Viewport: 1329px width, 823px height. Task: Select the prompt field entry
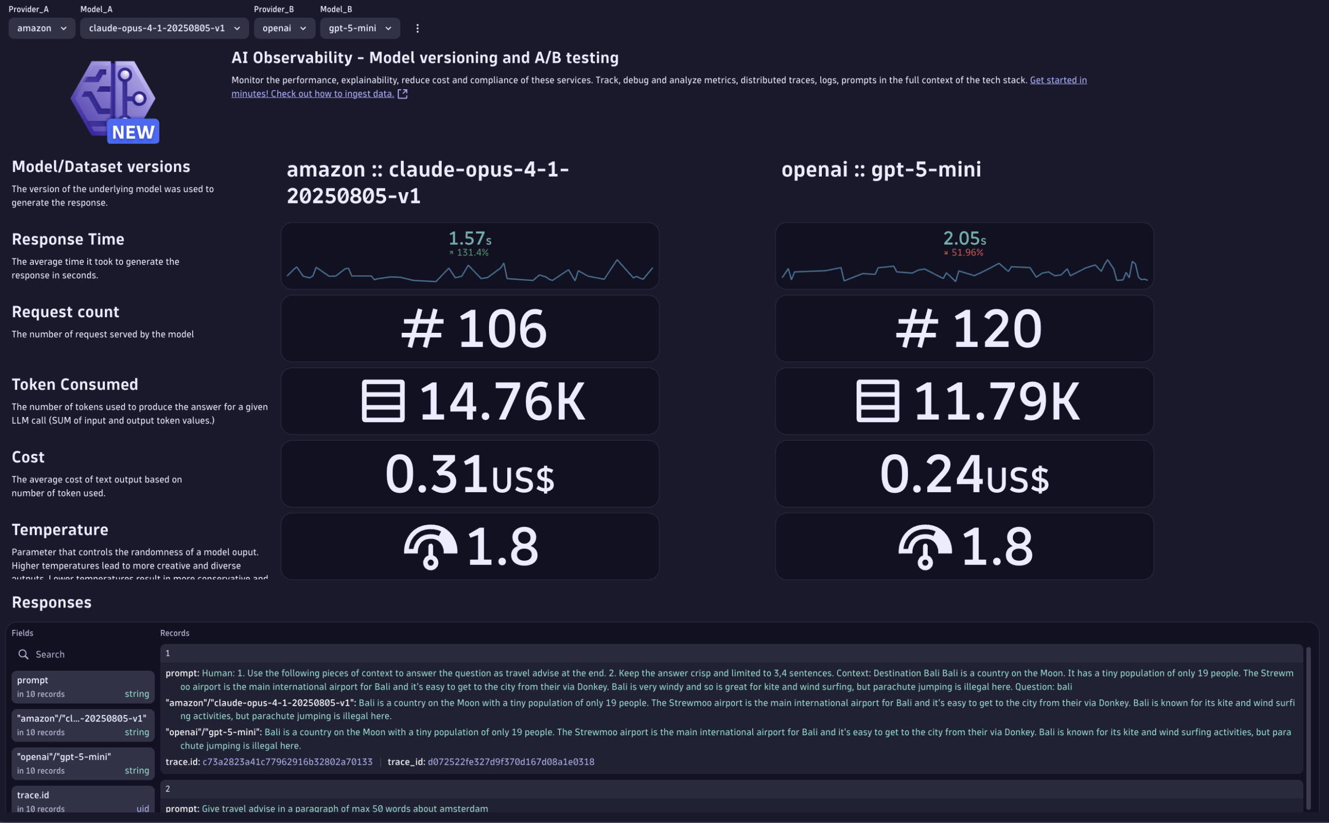[82, 686]
